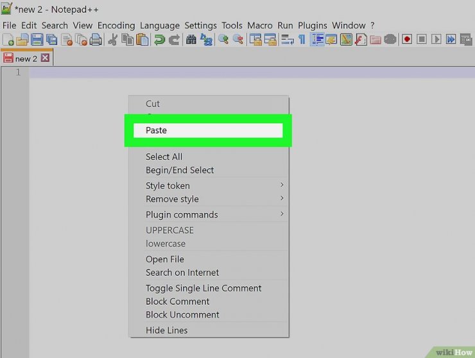Open the View menu
Viewport: 475px width, 358px height.
point(82,26)
